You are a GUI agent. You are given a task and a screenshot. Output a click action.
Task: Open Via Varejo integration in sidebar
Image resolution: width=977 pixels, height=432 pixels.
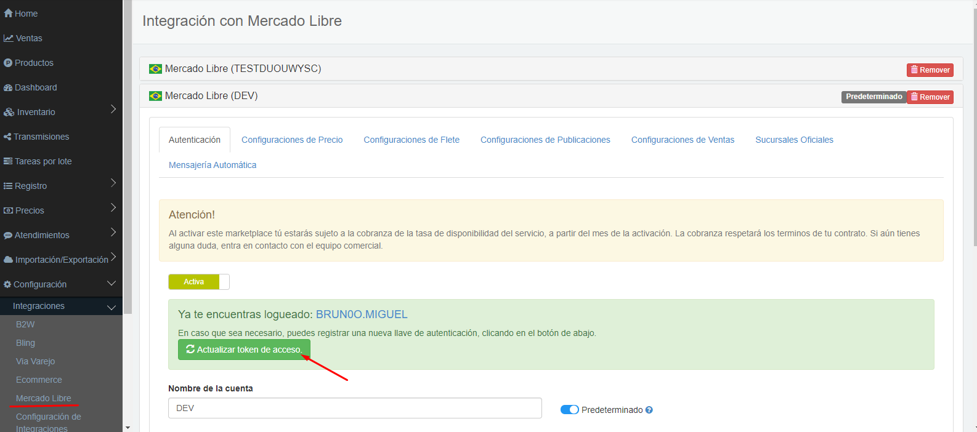[35, 361]
